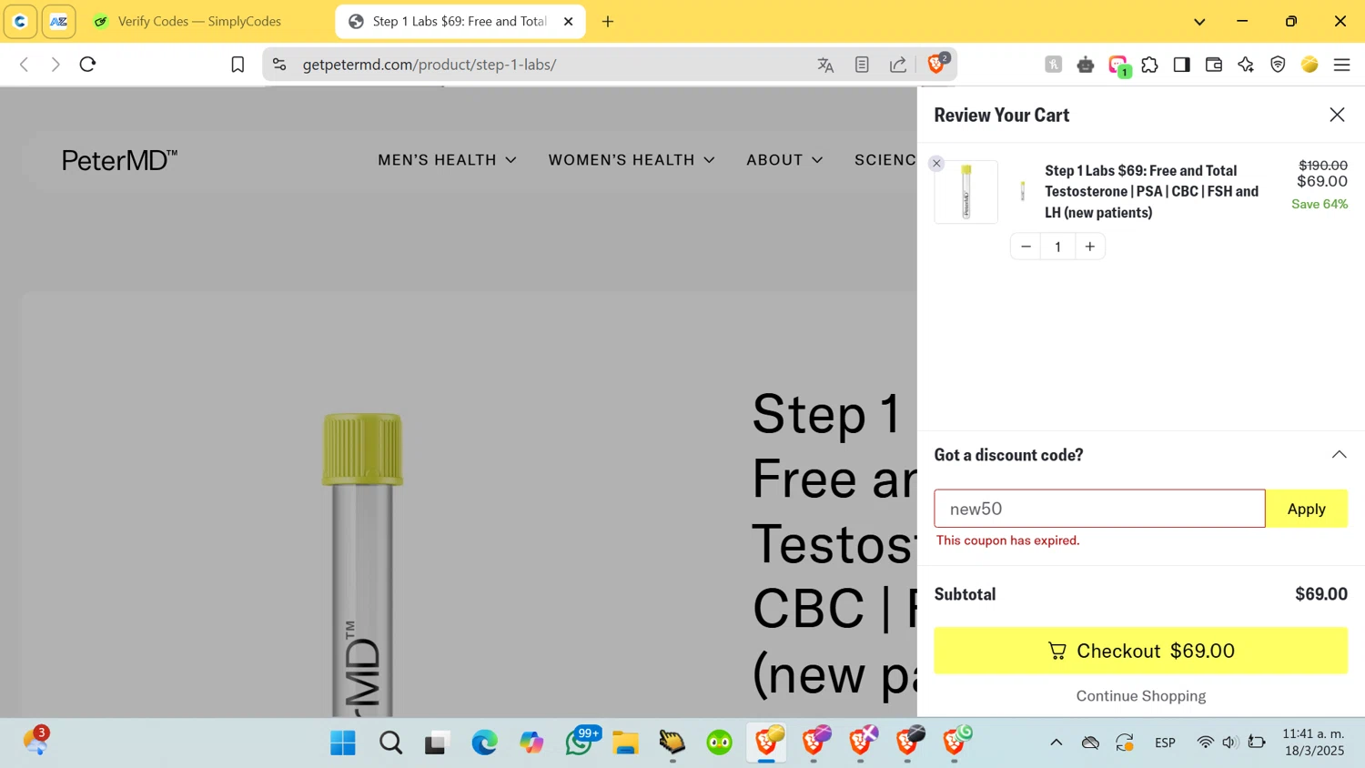Click the quantity field showing 1

point(1057,247)
